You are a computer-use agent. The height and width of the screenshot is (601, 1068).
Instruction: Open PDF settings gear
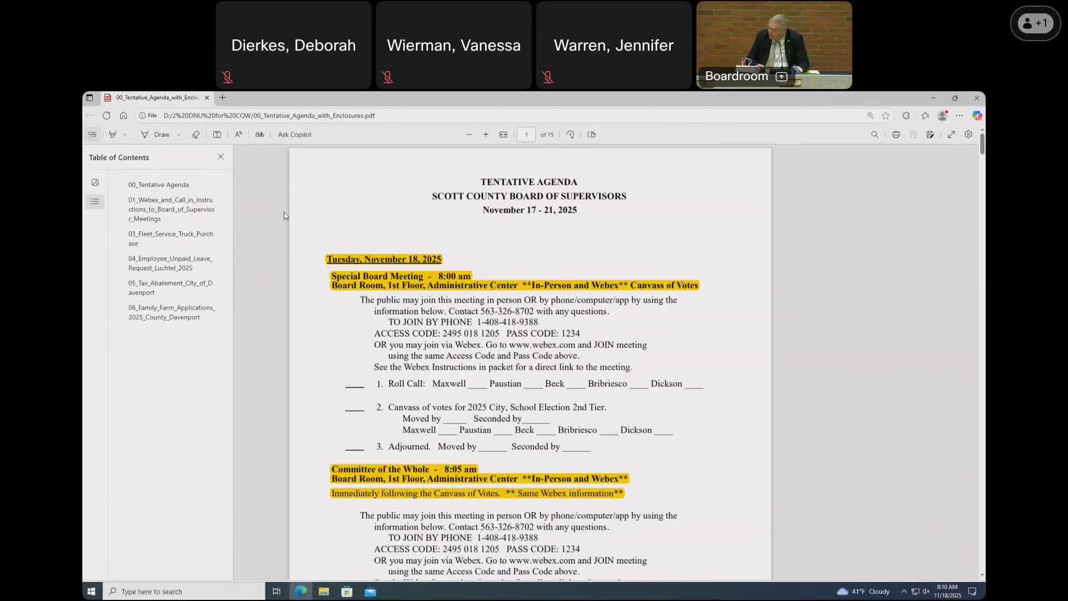click(968, 134)
